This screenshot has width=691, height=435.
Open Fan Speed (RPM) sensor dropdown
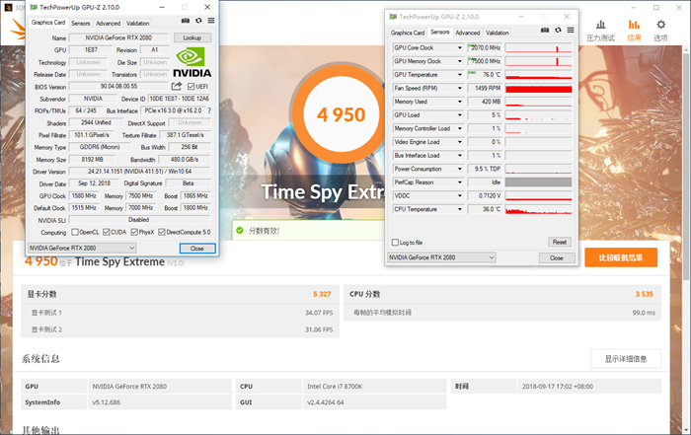459,88
